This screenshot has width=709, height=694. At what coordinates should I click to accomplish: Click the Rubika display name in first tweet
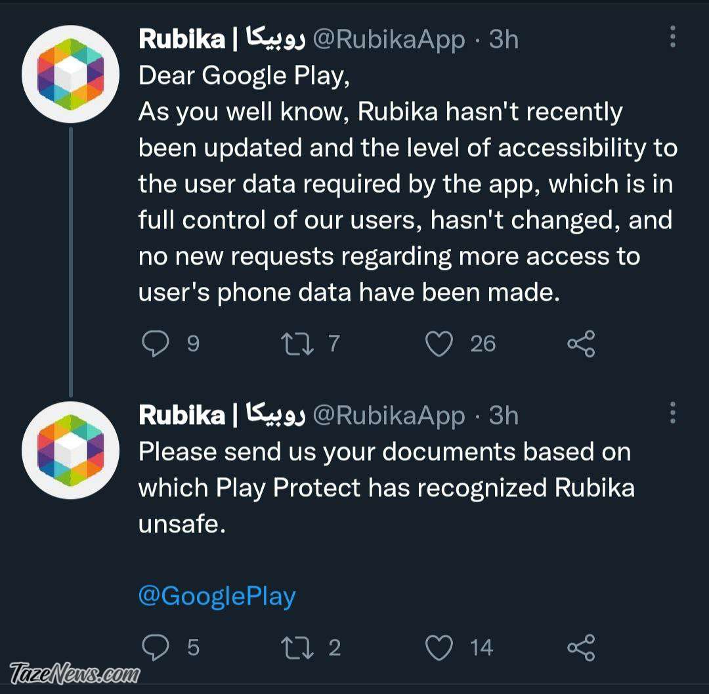click(x=222, y=39)
